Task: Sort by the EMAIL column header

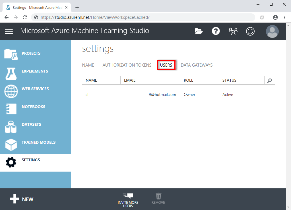Action: (x=130, y=80)
